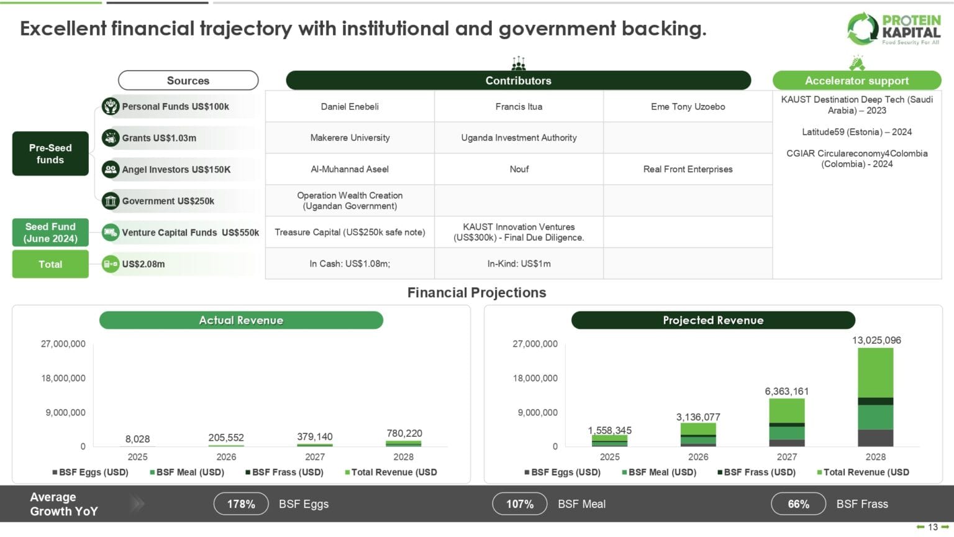
Task: Click the Nouf contributor cell
Action: click(x=519, y=169)
